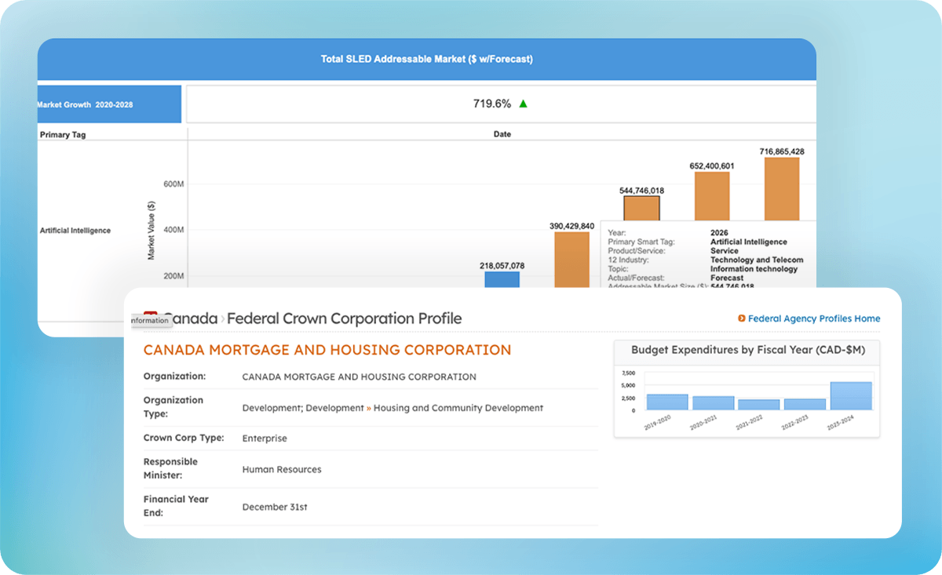Click the Canada Mortgage and Housing Corporation heading
942x575 pixels.
[327, 350]
